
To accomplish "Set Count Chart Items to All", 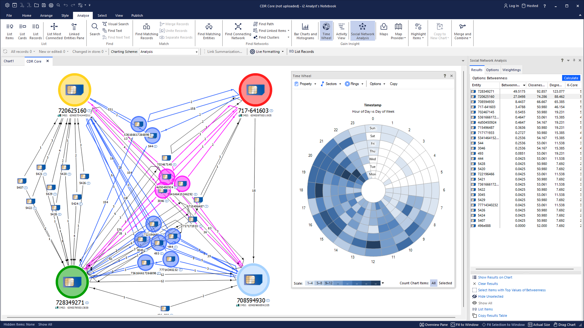I will coord(433,283).
